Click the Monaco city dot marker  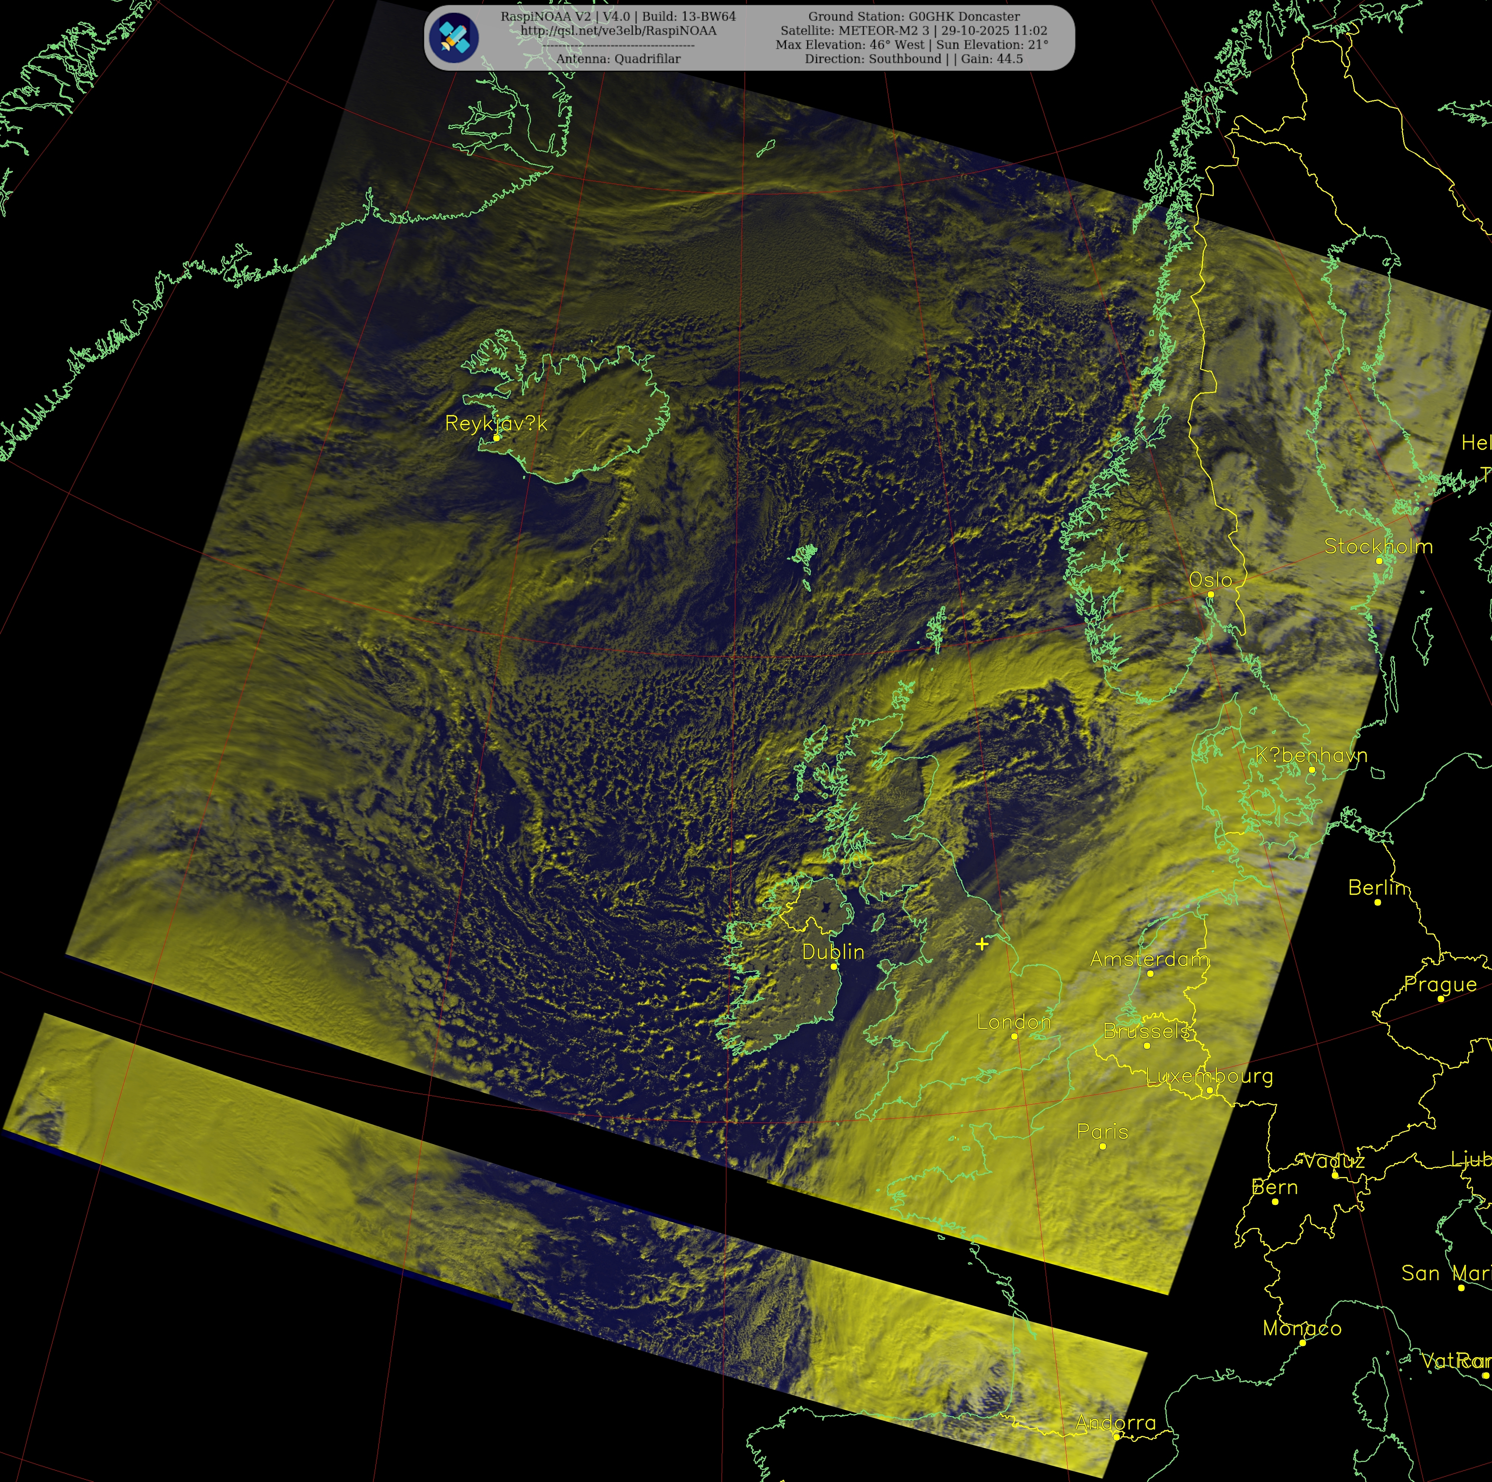coord(1302,1343)
